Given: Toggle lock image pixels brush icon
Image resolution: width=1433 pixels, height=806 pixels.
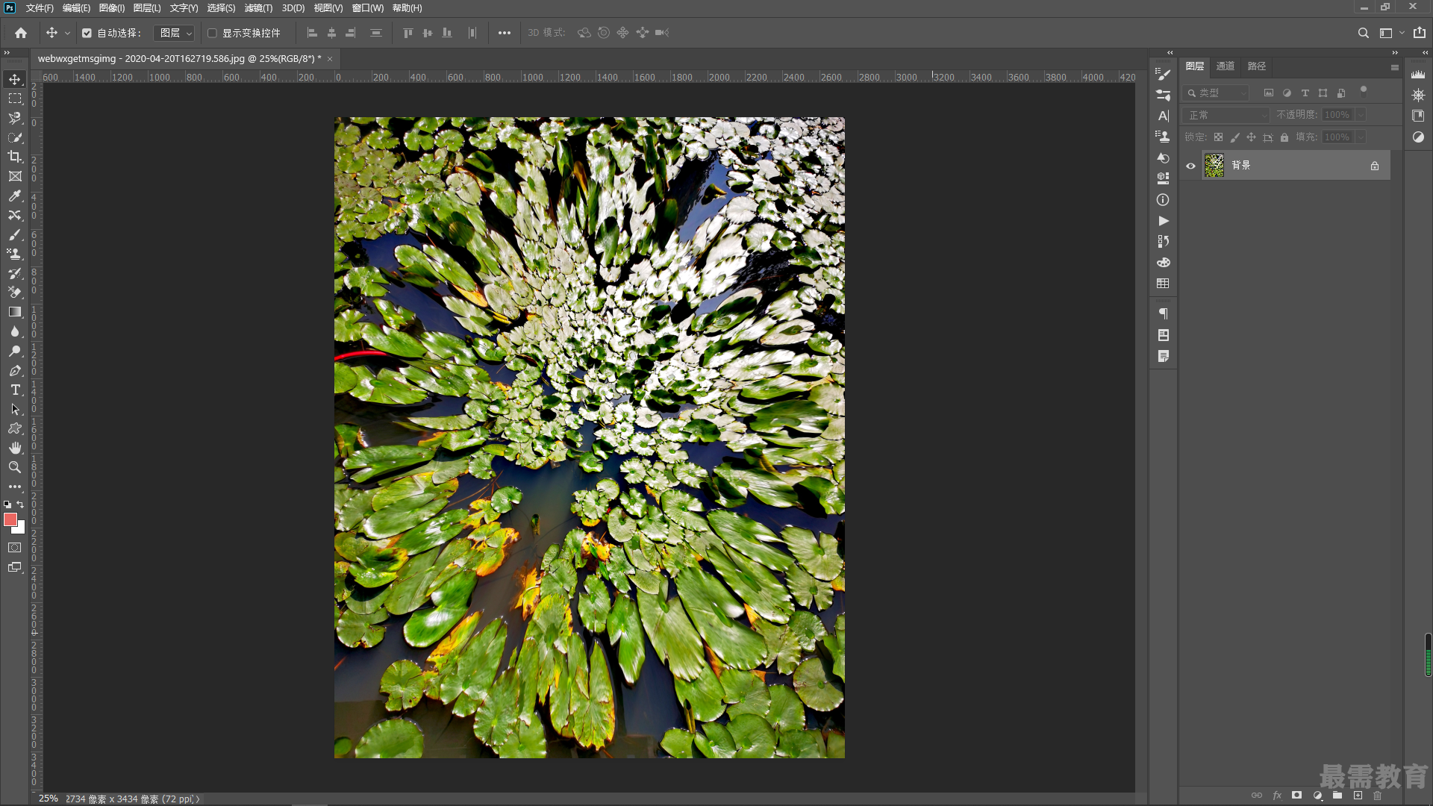Looking at the screenshot, I should tap(1234, 137).
